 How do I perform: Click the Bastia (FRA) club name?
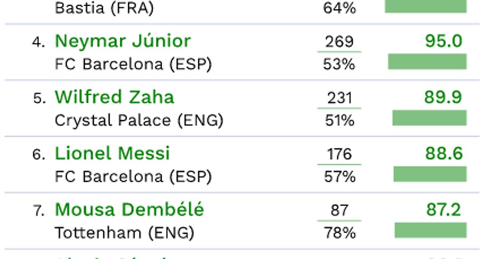104,9
